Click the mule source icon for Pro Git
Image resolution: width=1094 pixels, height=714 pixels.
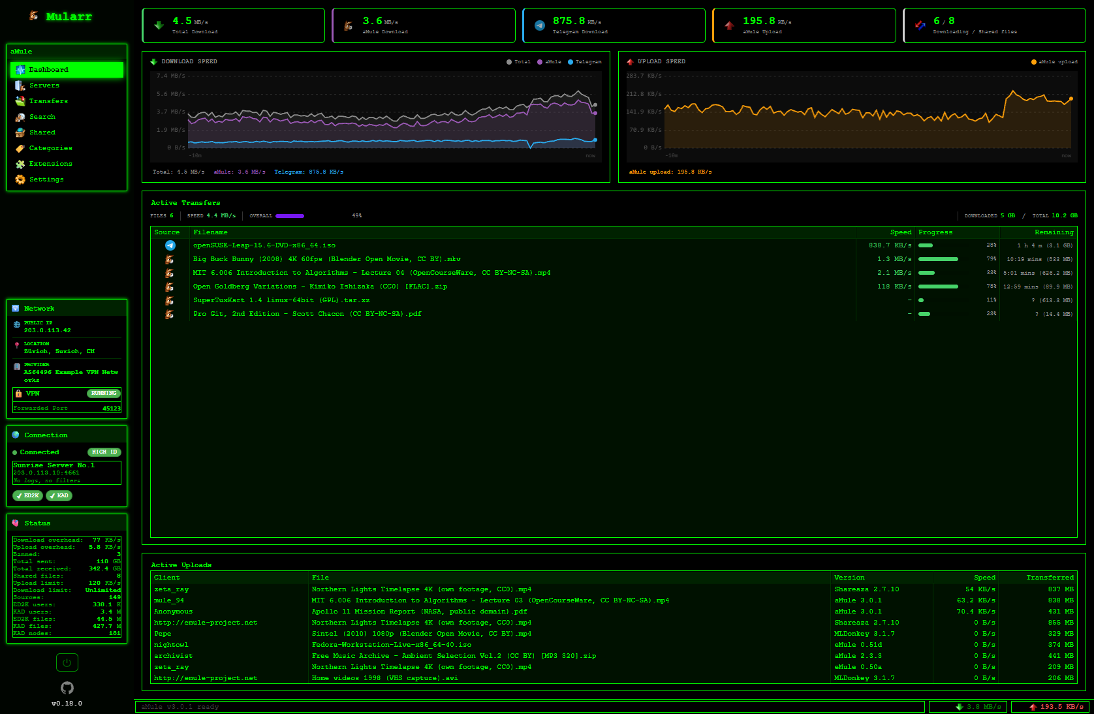170,314
